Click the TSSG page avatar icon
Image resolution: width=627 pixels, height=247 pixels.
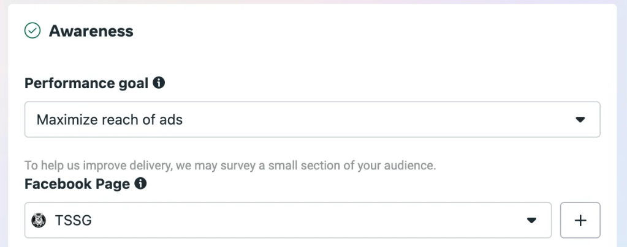coord(40,220)
